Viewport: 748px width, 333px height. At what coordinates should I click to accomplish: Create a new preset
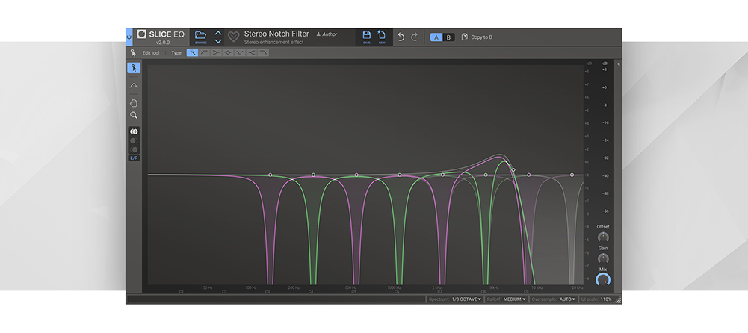(382, 37)
